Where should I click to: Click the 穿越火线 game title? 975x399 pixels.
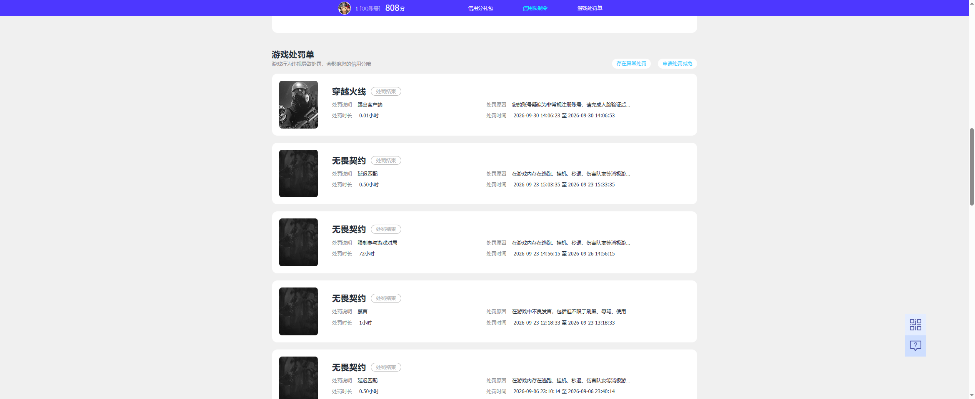[x=349, y=92]
